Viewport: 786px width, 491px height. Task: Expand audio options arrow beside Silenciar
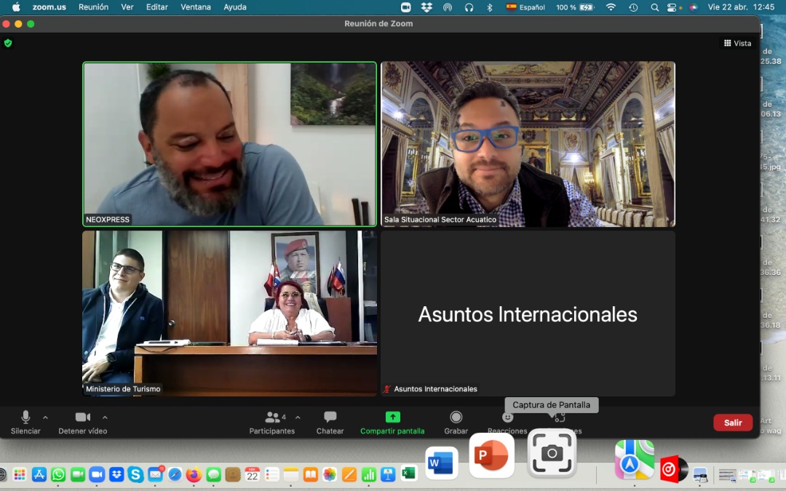point(46,418)
